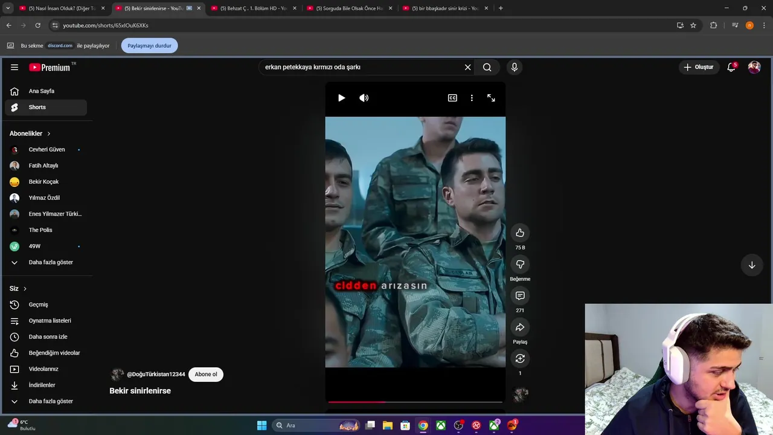Reload the page in Chrome

click(37, 25)
